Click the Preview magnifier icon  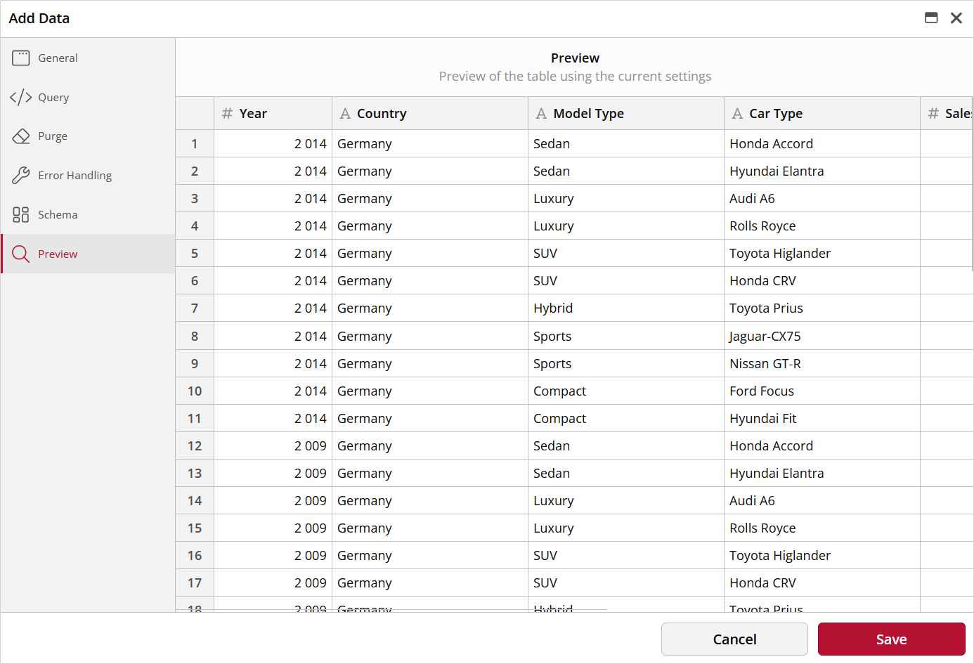[x=21, y=254]
